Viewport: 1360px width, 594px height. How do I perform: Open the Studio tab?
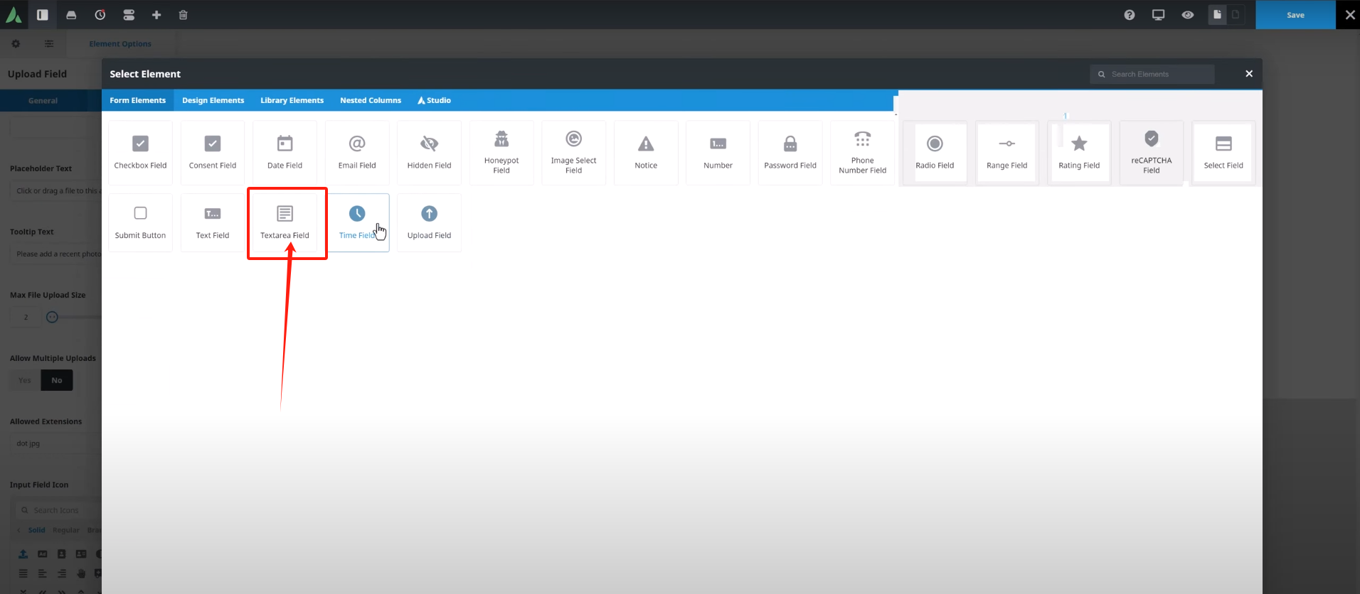(x=434, y=100)
